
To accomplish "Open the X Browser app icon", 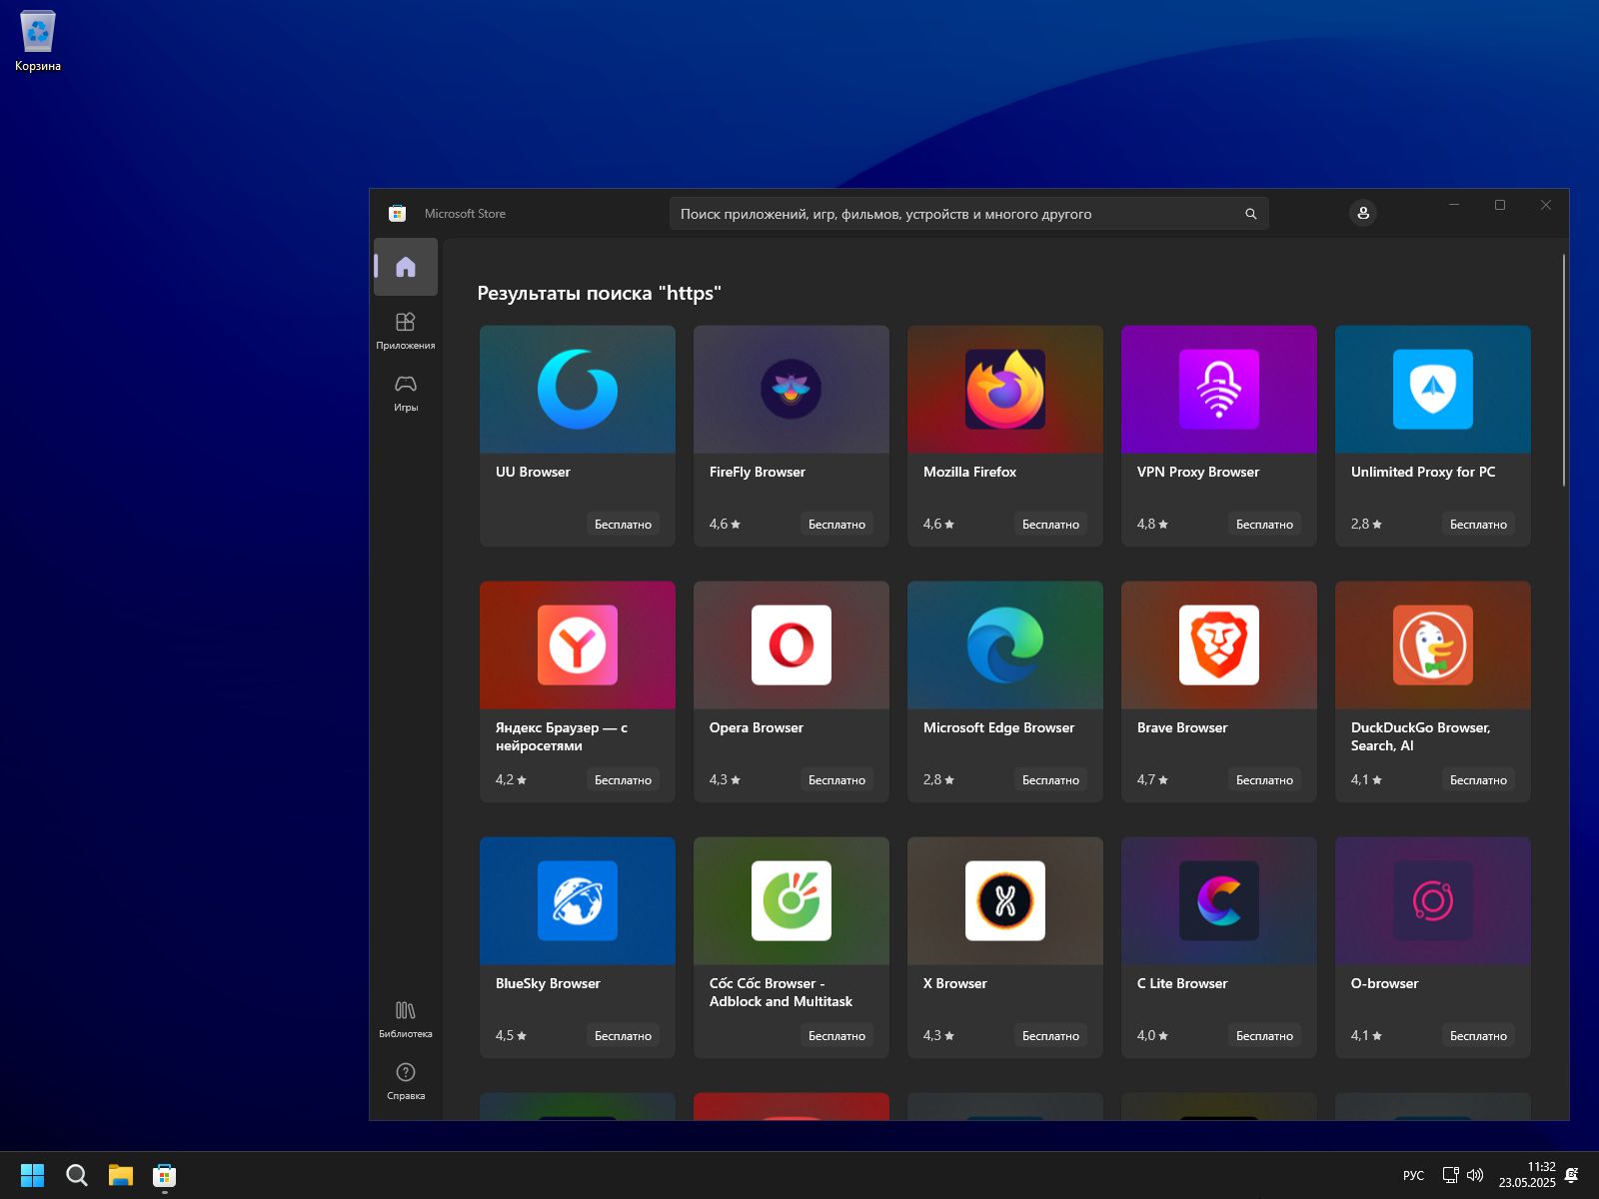I will click(1005, 900).
